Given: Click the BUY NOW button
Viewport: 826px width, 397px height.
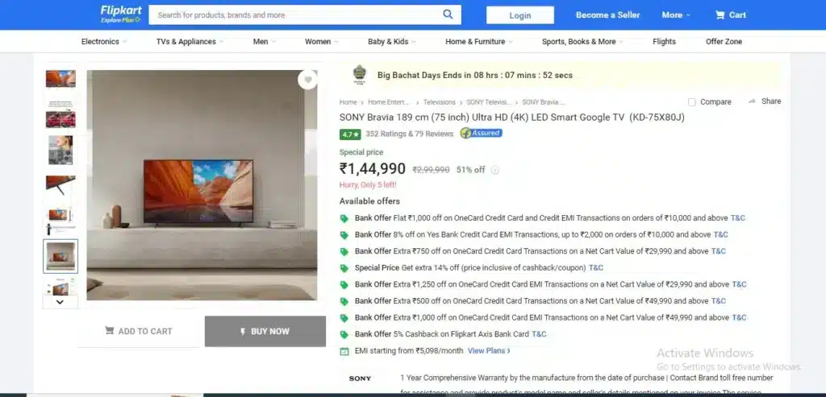Looking at the screenshot, I should (x=265, y=331).
